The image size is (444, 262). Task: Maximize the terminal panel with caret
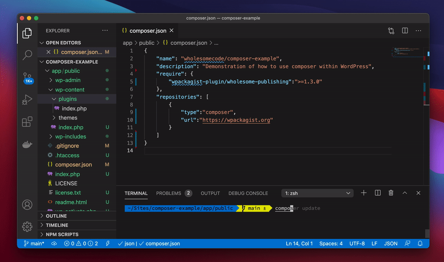point(405,193)
